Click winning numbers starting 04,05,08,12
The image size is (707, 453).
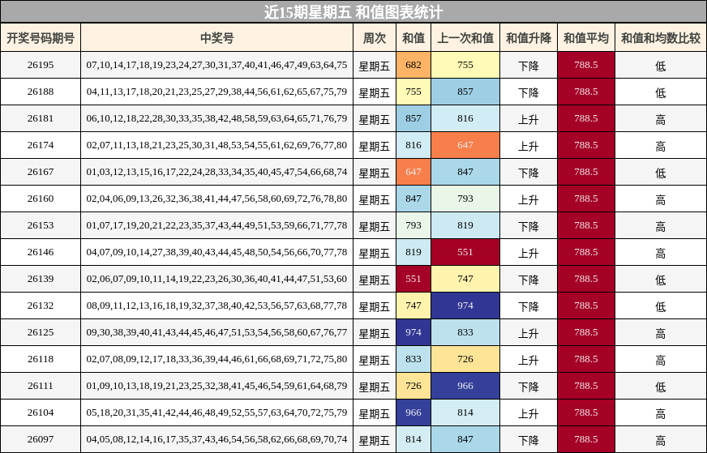(x=216, y=439)
